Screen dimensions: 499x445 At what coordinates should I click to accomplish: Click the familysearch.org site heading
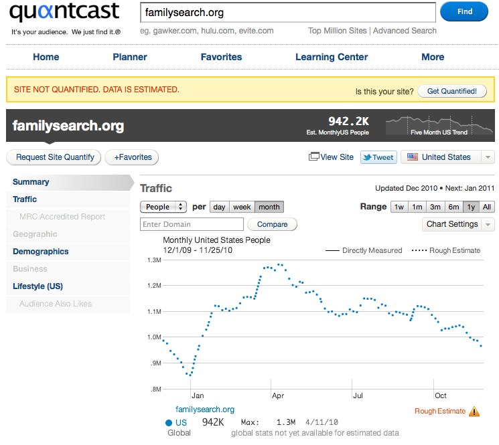tap(68, 126)
